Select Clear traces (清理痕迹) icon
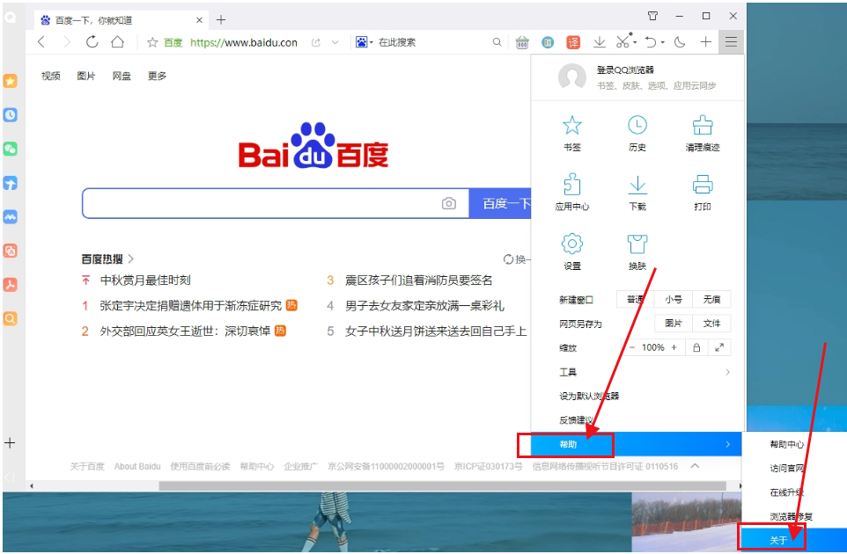The image size is (847, 554). pyautogui.click(x=703, y=134)
